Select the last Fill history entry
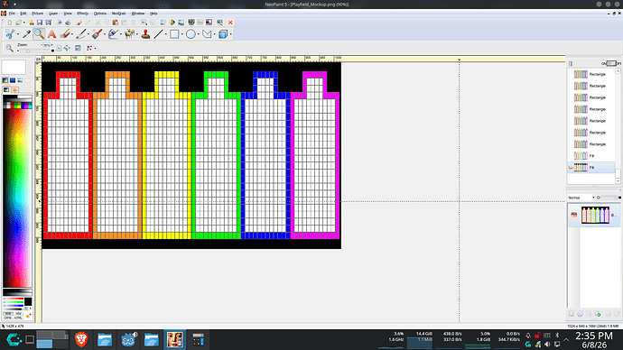623x350 pixels. pos(591,168)
